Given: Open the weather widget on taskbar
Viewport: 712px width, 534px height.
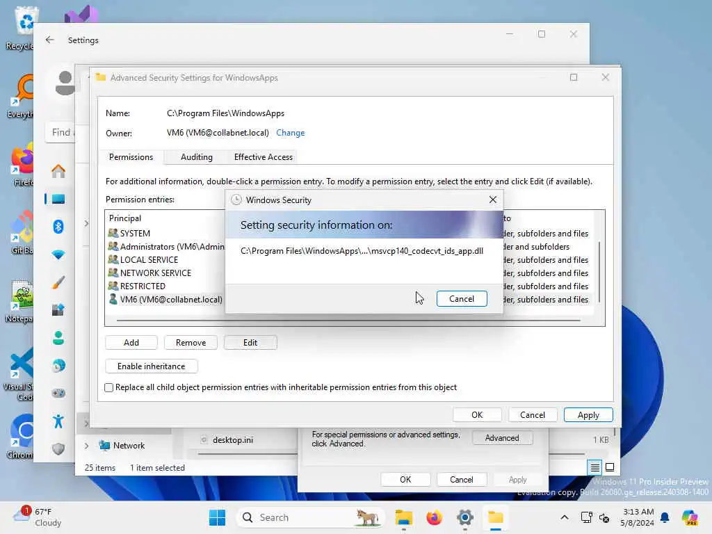Looking at the screenshot, I should 38,517.
